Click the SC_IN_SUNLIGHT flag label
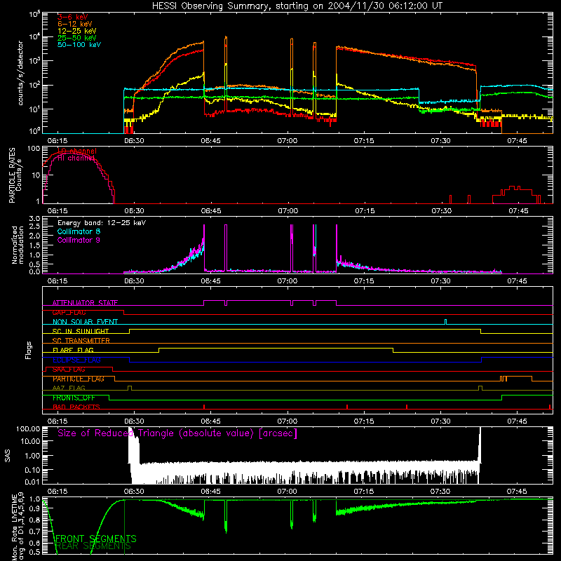Screen dimensions: 561x561 click(x=81, y=331)
